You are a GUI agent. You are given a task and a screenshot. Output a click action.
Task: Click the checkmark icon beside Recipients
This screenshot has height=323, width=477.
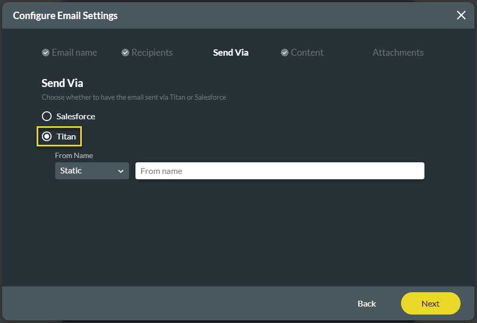click(x=125, y=53)
